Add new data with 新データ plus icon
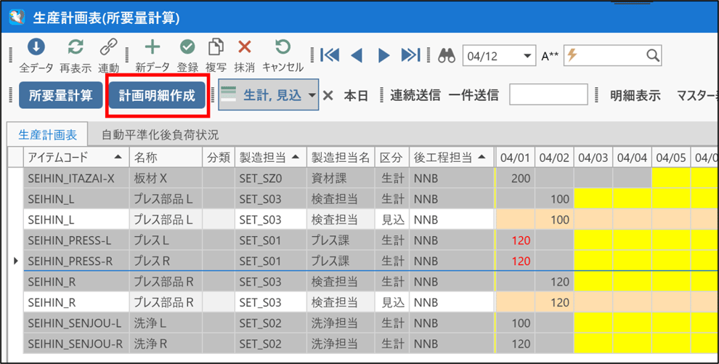The height and width of the screenshot is (364, 719). [x=153, y=47]
